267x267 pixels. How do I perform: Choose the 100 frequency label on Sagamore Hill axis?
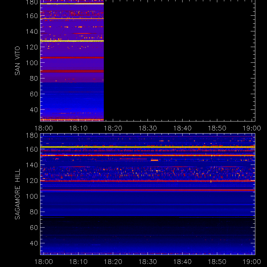click(32, 196)
